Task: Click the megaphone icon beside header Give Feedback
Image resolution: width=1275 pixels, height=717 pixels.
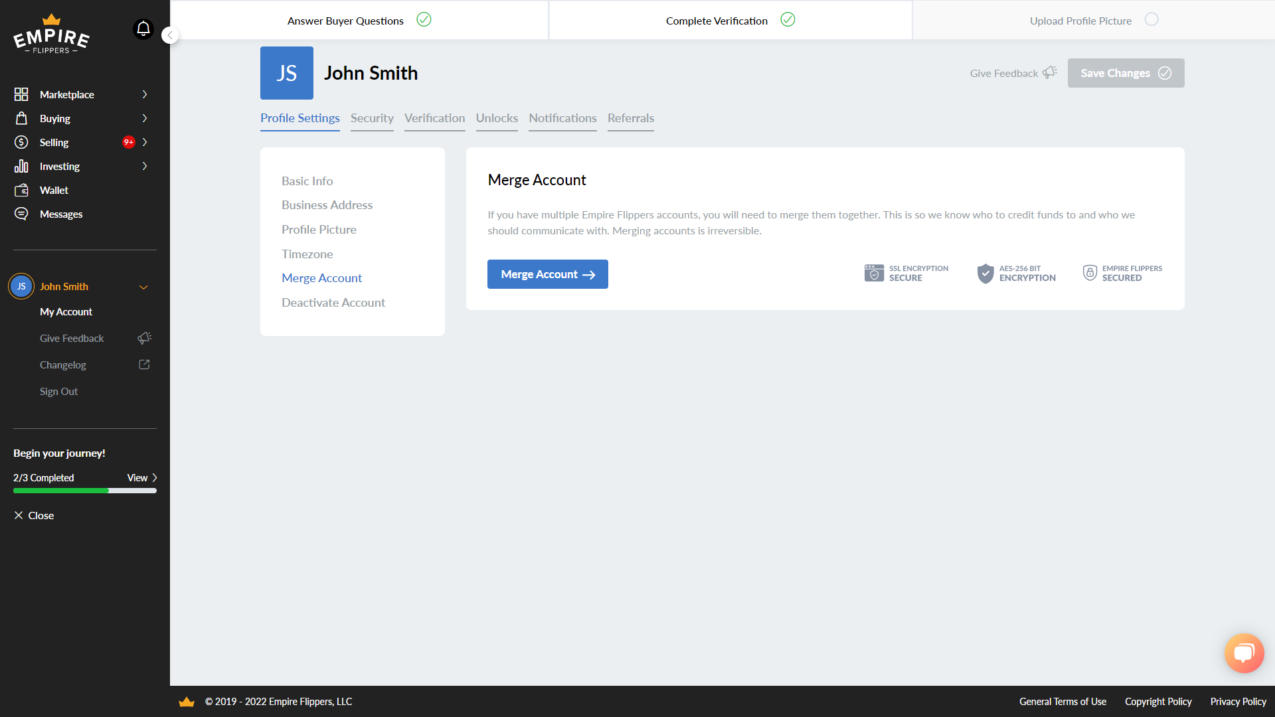Action: (1050, 72)
